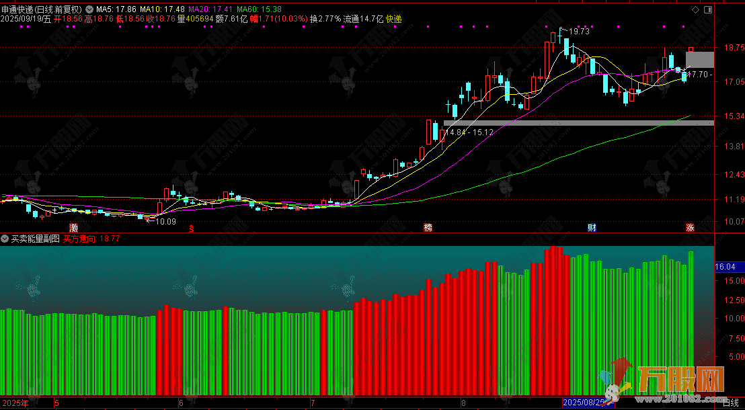
Task: Click the green MA60: 15.38 label
Action: click(259, 9)
